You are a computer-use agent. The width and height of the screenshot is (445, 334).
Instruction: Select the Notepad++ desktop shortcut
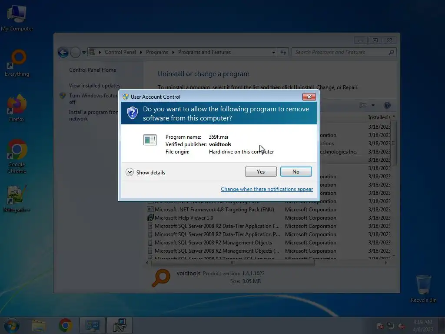click(17, 199)
